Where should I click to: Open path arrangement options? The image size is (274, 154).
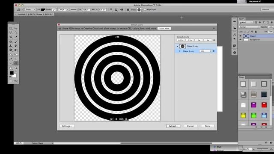[x=122, y=9]
